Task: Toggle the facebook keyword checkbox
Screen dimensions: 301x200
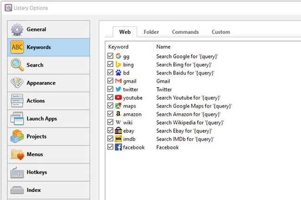Action: click(x=110, y=147)
